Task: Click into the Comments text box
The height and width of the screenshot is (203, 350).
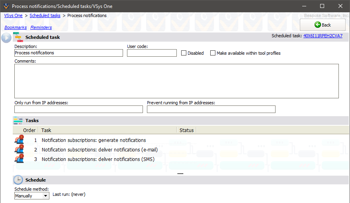Action: (176, 81)
